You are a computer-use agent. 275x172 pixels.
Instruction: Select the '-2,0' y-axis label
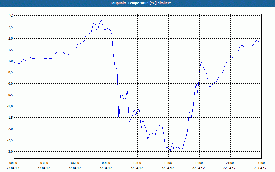(10, 129)
